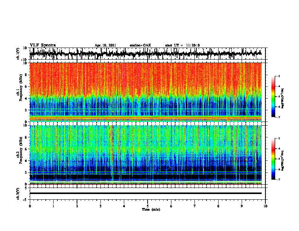Image resolution: width=299 pixels, height=231 pixels.
Task: Click the ch.2 spectrogram color scale bar
Action: point(273,159)
